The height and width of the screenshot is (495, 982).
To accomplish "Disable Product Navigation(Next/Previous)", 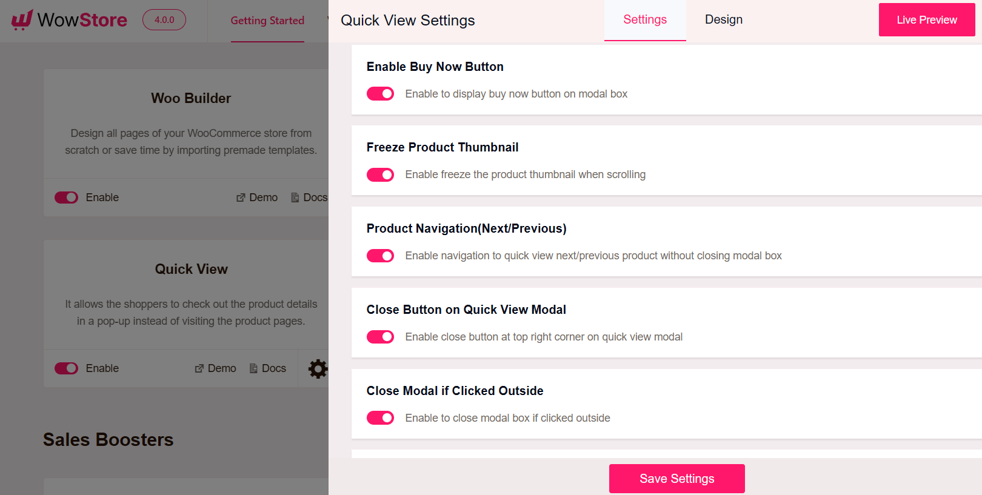I will click(x=380, y=255).
